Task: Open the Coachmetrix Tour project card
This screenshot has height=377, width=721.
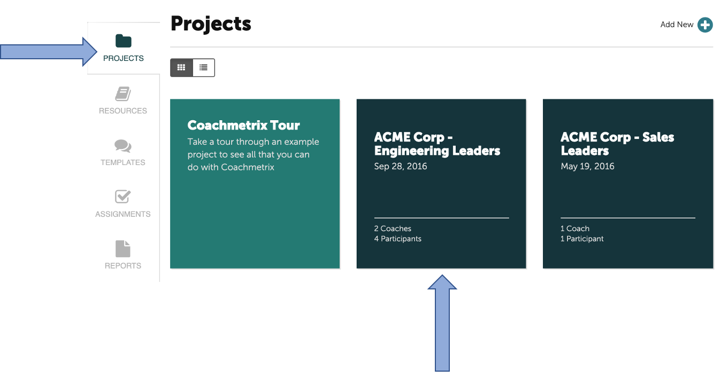Action: click(x=255, y=184)
